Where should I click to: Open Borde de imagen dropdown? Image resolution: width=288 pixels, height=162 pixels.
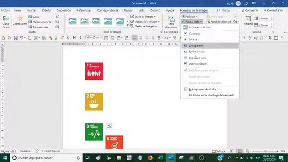[143, 17]
